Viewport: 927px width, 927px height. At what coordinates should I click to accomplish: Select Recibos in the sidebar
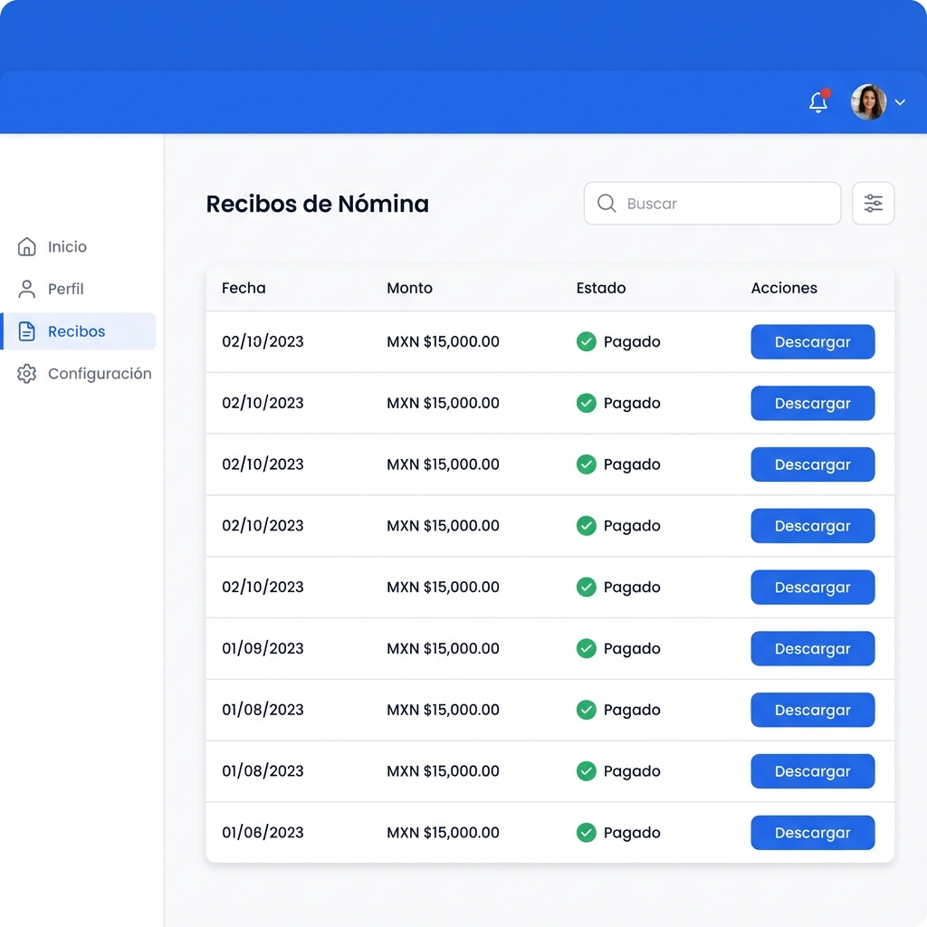79,331
